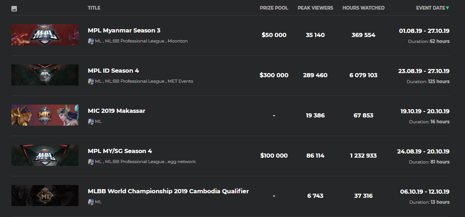
Task: Sort the table by Prize Pool
Action: click(274, 8)
